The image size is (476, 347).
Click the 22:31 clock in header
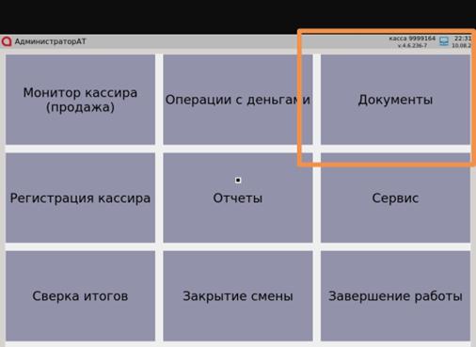[x=463, y=39]
